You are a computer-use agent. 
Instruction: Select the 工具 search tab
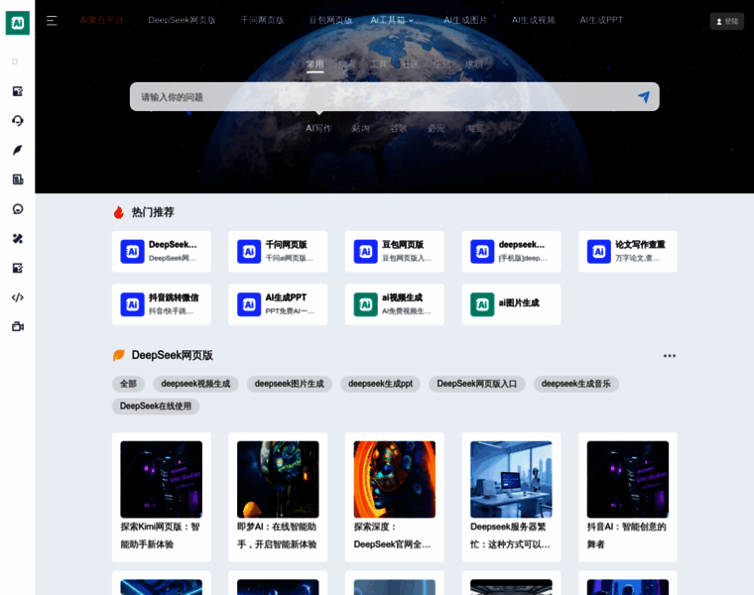(378, 64)
